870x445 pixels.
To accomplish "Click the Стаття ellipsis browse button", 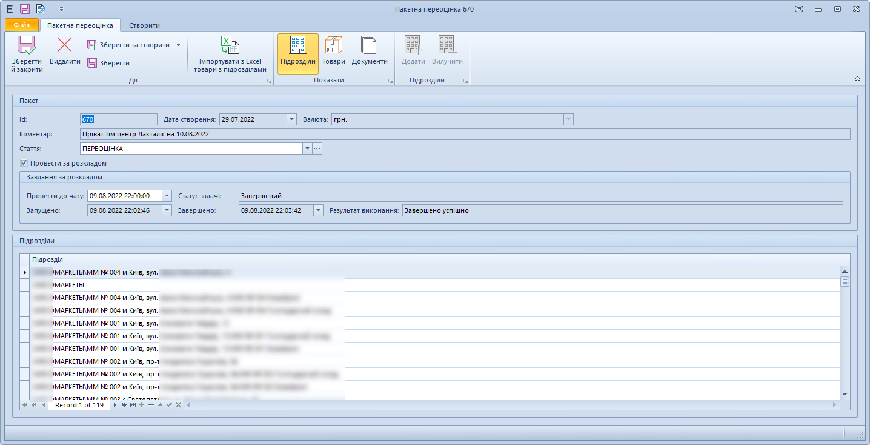I will (317, 149).
